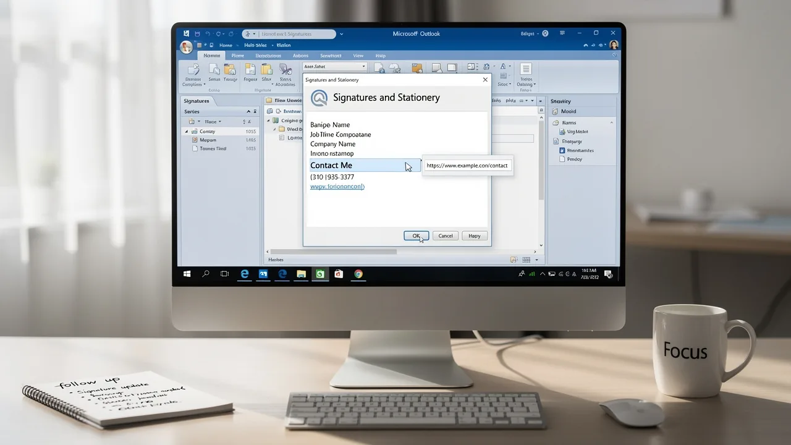Viewport: 791px width, 445px height.
Task: Click the "Banipe Name" signature line
Action: point(330,125)
